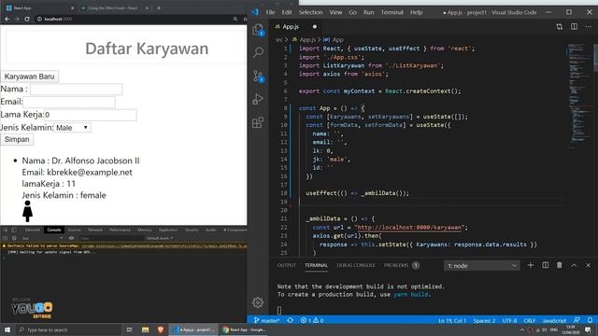
Task: Open the Windows action center
Action: tap(588, 329)
